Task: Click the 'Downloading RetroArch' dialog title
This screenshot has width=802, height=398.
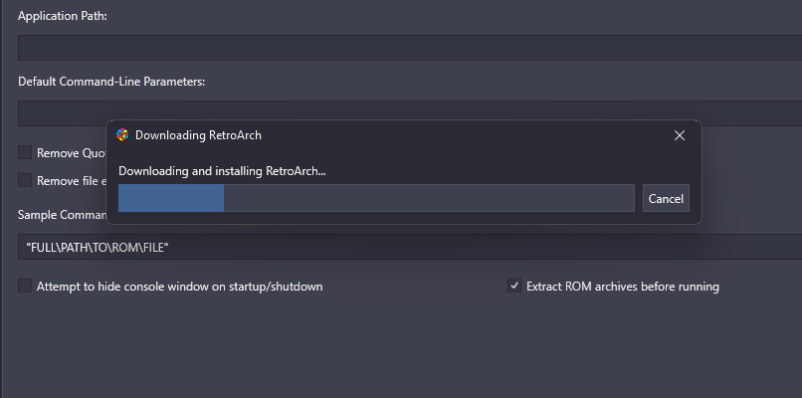Action: click(198, 135)
